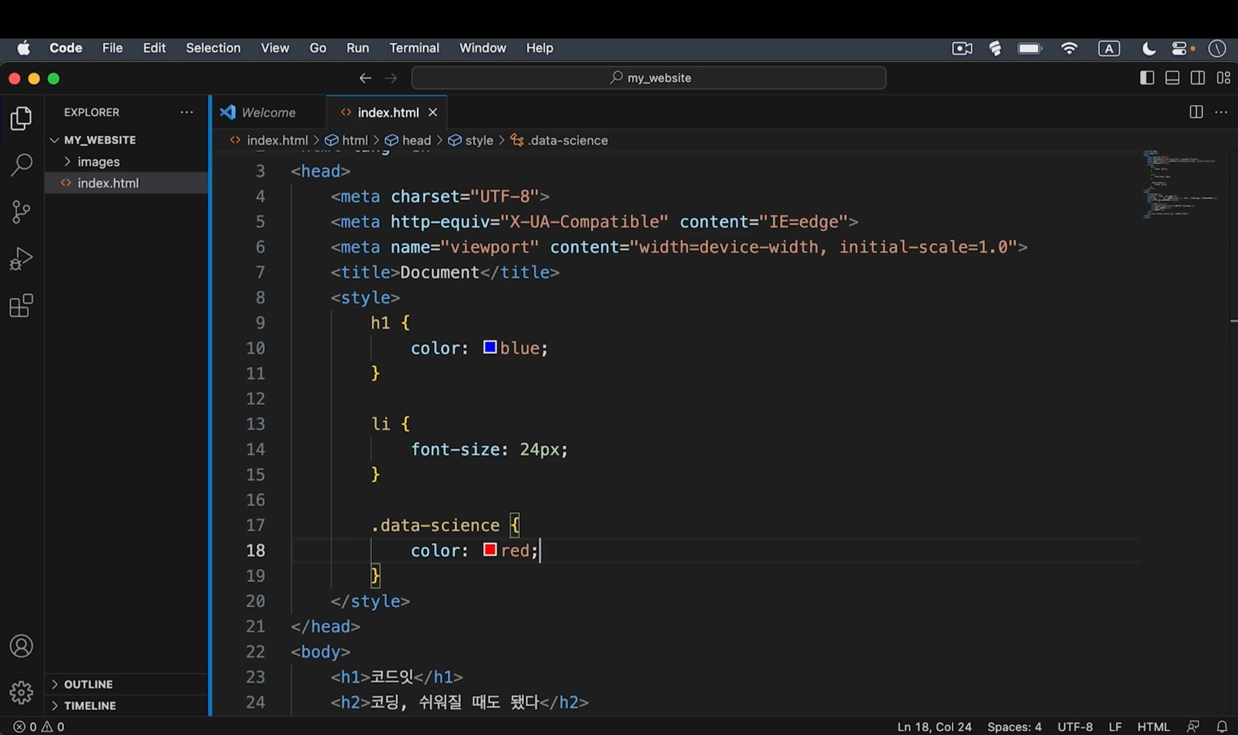
Task: Toggle the bottom panel layout icon
Action: (x=1172, y=78)
